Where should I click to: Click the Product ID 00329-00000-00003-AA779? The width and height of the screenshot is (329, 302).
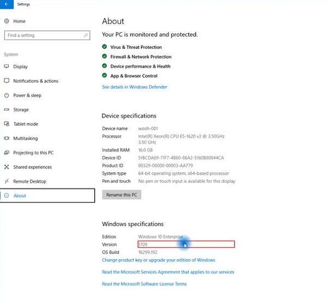click(166, 166)
